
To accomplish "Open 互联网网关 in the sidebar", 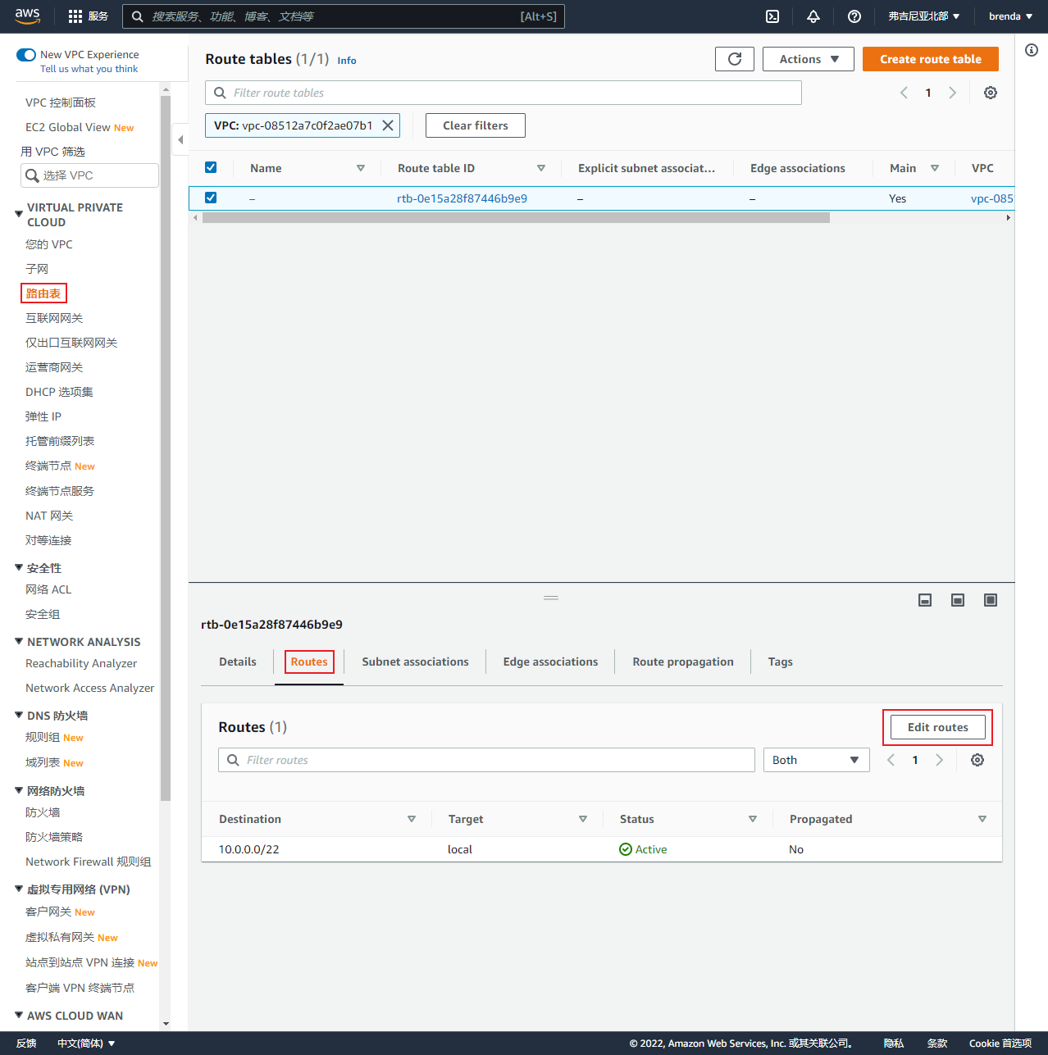I will coord(54,318).
